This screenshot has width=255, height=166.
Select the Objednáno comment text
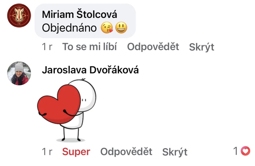point(69,28)
